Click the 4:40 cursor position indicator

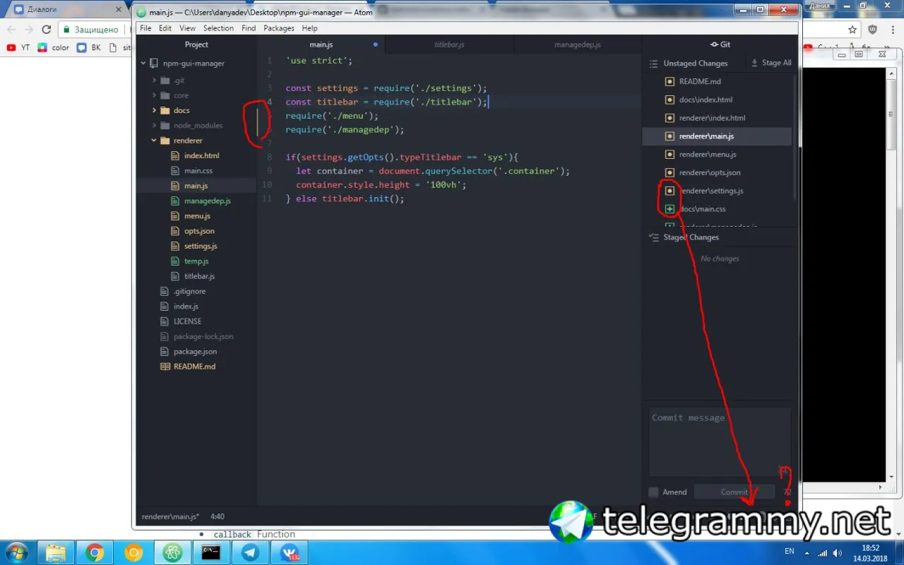click(x=218, y=516)
